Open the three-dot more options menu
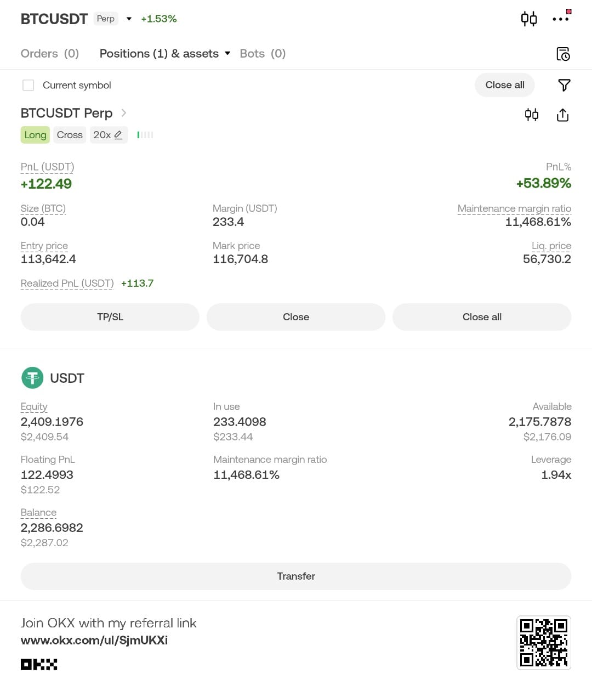Viewport: 592px width, 685px height. (x=561, y=19)
